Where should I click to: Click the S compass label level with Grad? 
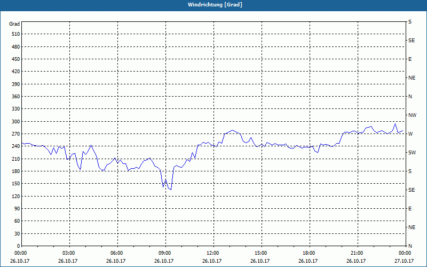coord(410,22)
